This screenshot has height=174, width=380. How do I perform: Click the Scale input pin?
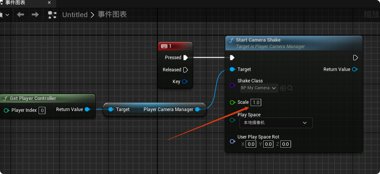pos(232,102)
